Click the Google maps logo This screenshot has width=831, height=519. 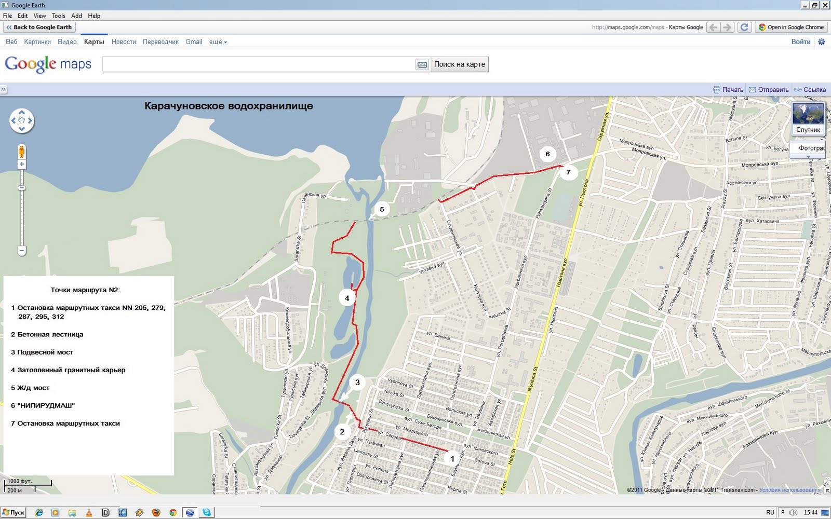[x=48, y=64]
